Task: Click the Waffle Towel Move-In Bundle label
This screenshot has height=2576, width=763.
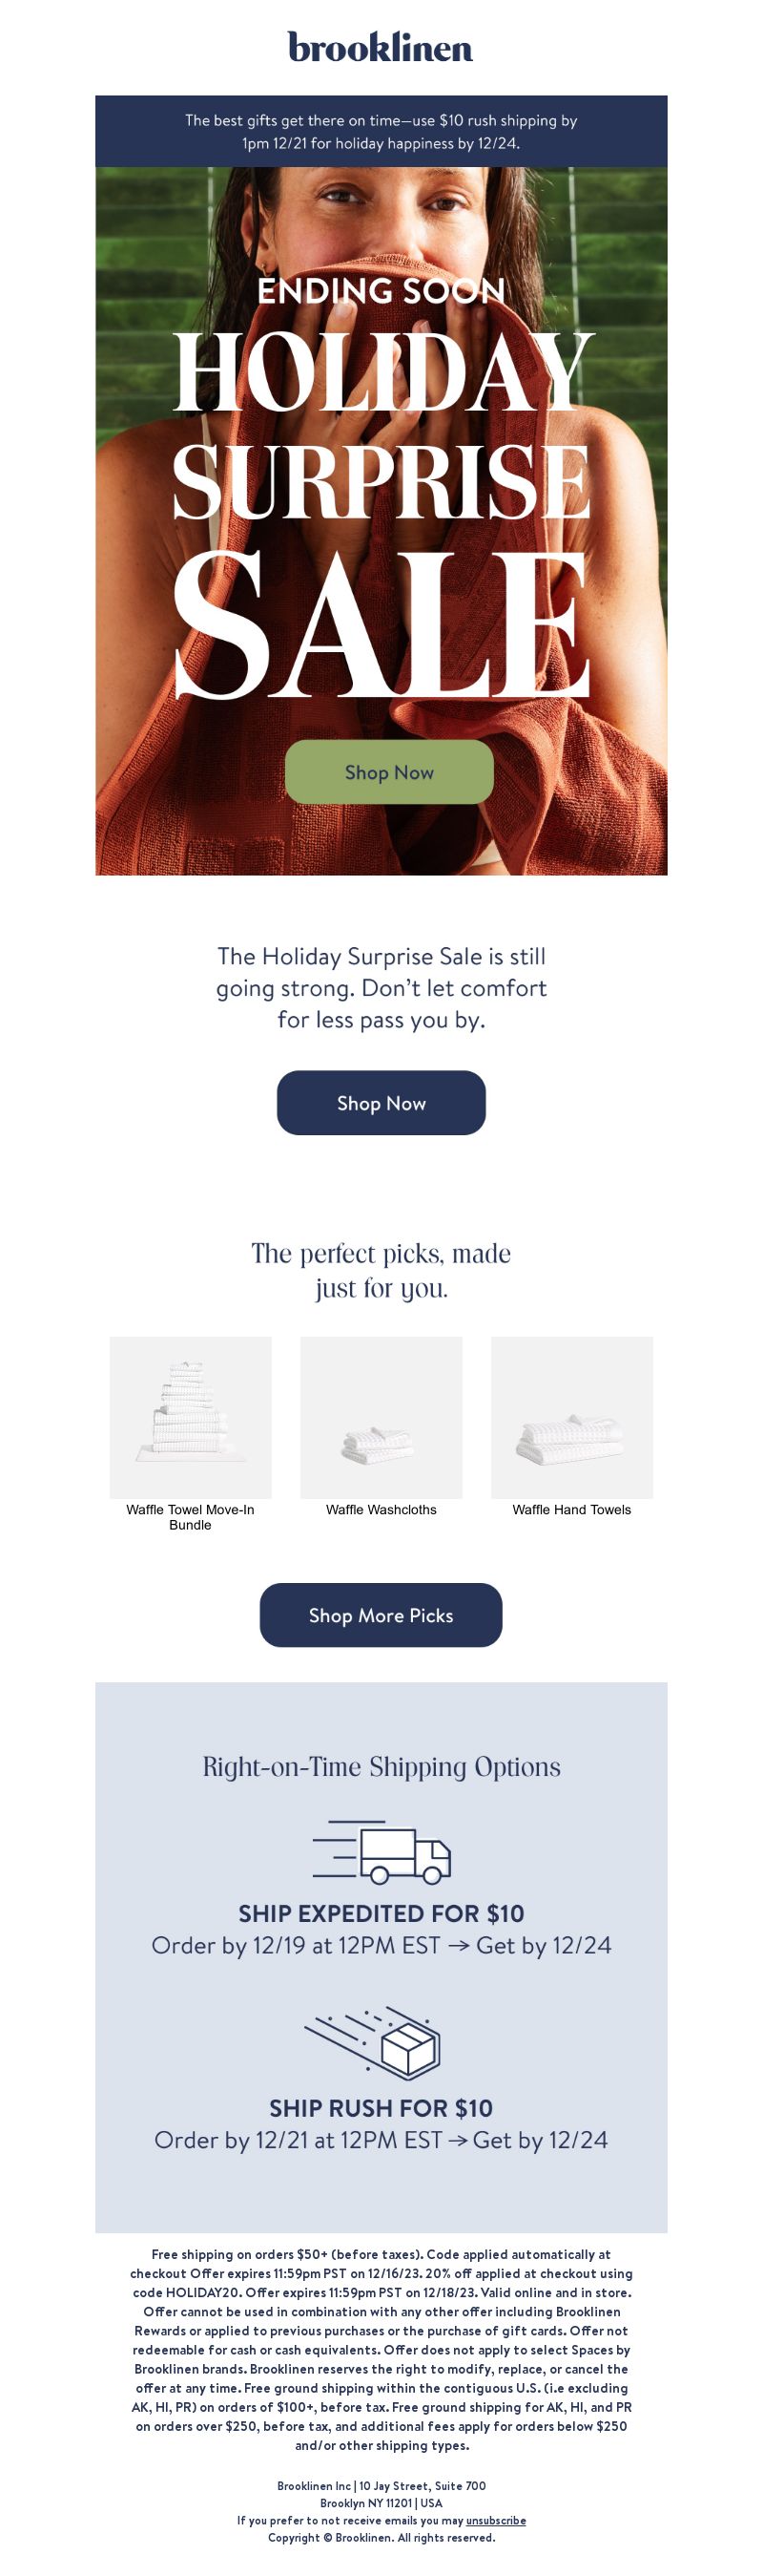Action: coord(191,1517)
